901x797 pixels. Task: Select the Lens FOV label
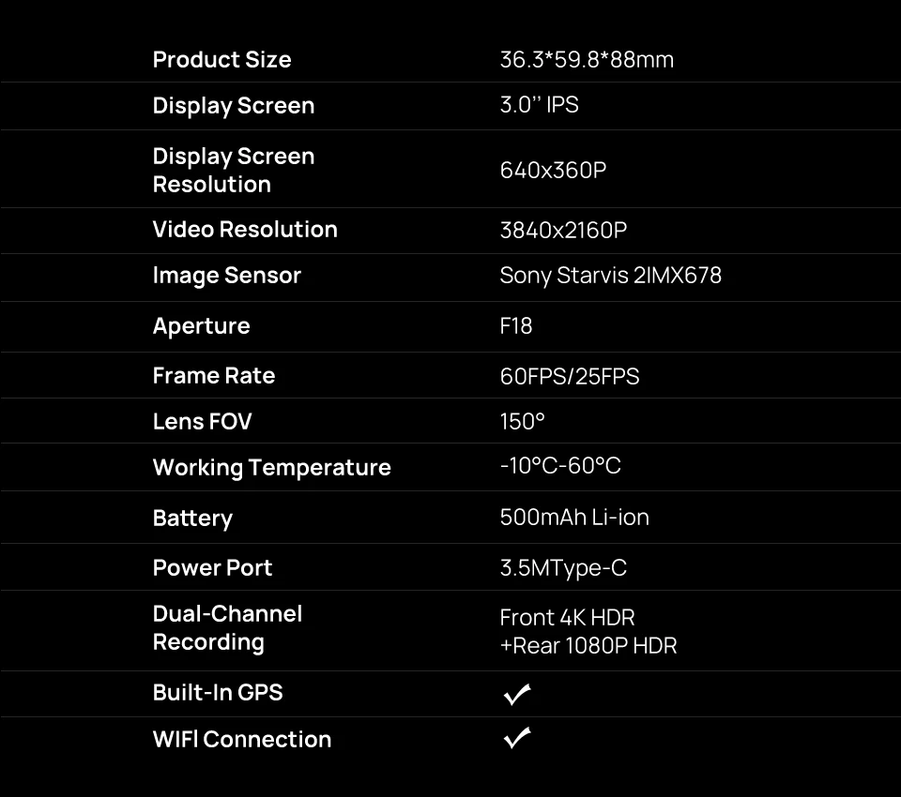click(x=203, y=421)
